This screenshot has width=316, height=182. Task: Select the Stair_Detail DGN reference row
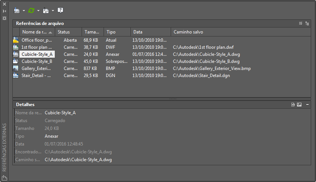coord(36,76)
